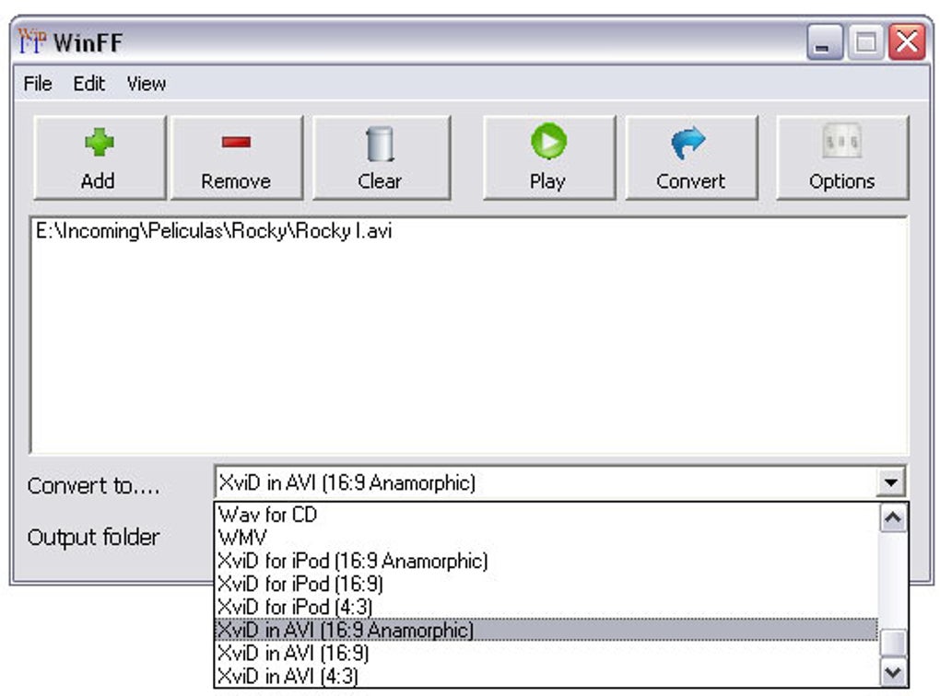
Task: Minimize the WinFF window
Action: click(825, 42)
